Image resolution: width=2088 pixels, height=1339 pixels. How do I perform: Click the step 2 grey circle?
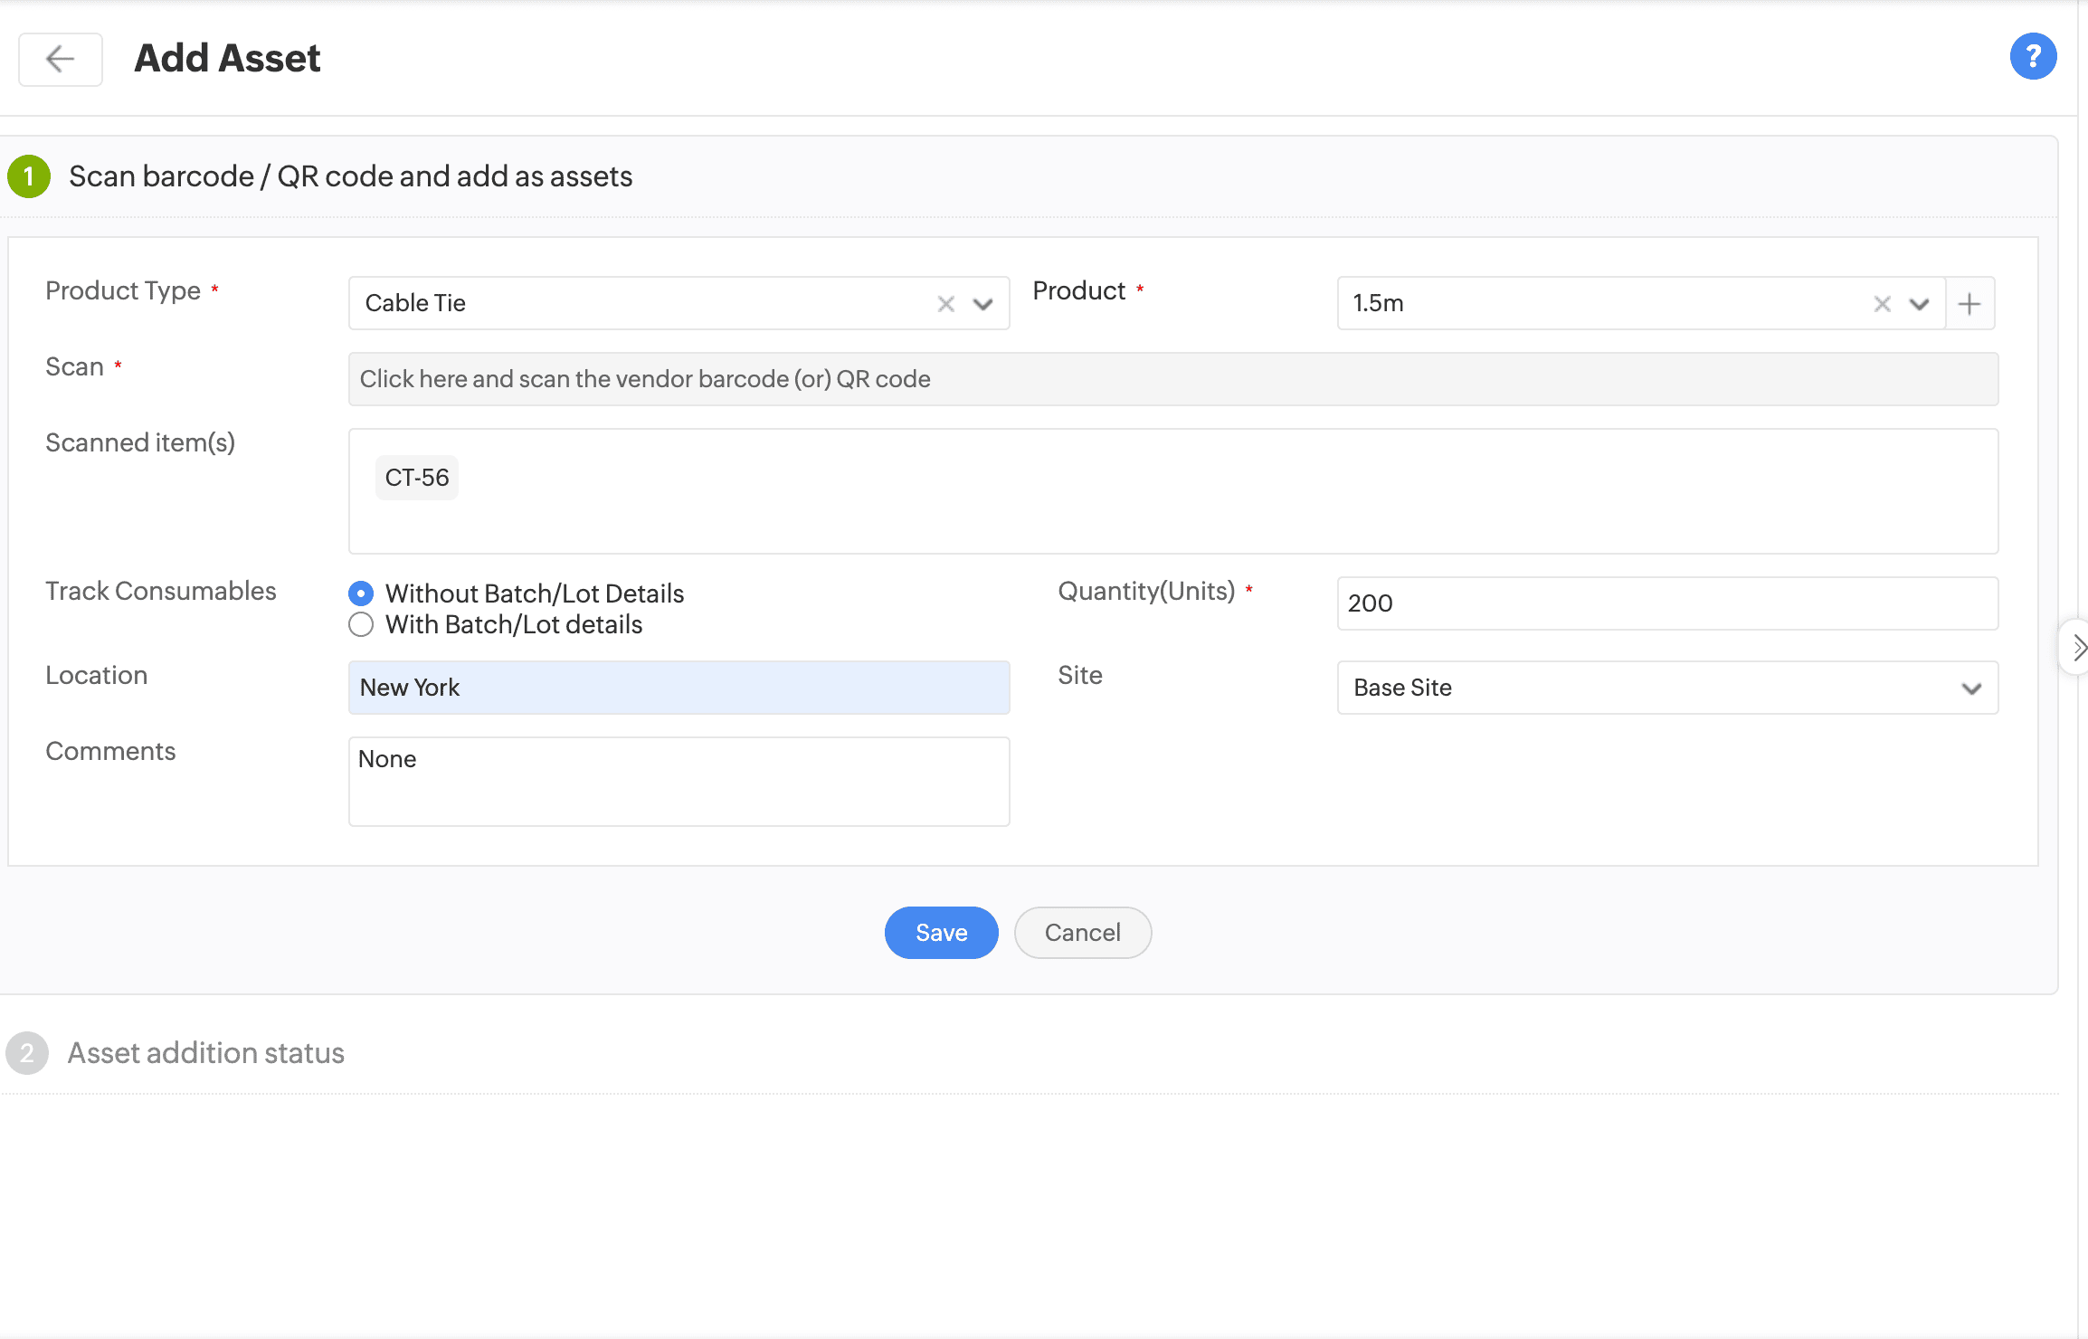pyautogui.click(x=27, y=1053)
